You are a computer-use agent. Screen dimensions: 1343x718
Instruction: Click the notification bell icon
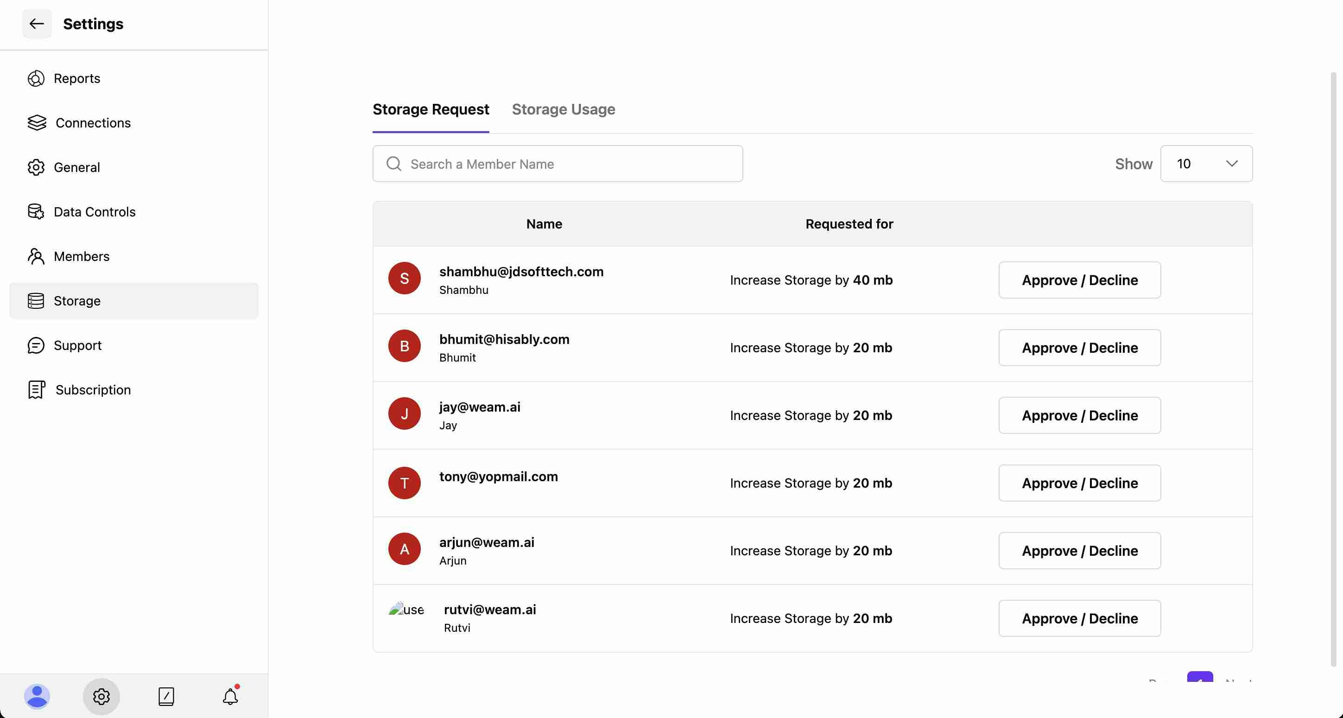230,696
